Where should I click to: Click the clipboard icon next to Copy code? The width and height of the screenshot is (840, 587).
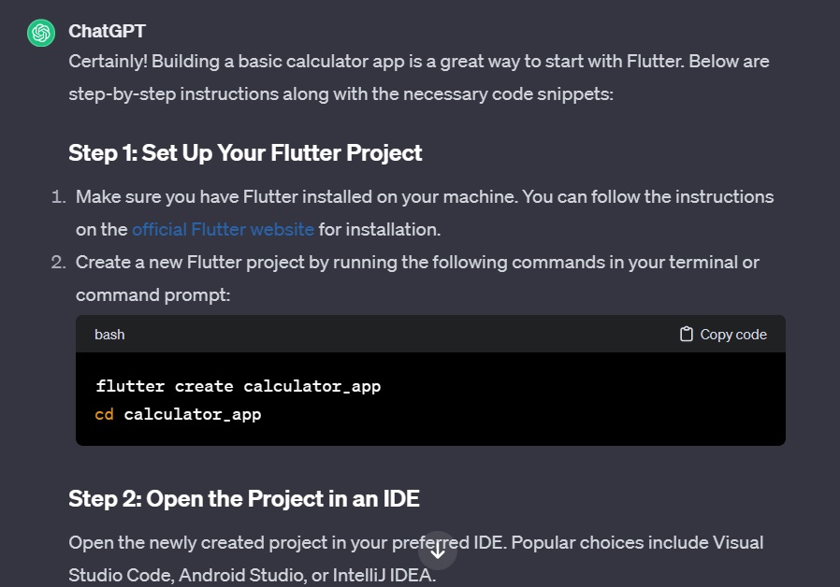685,334
